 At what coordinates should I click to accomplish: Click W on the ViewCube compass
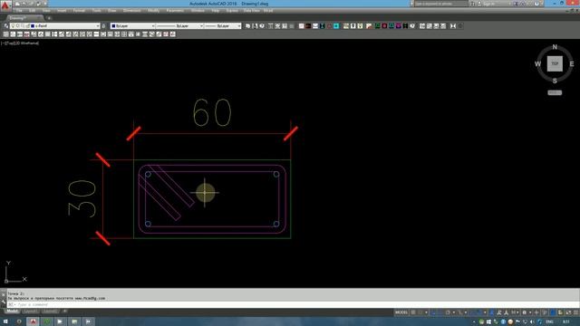[x=537, y=64]
